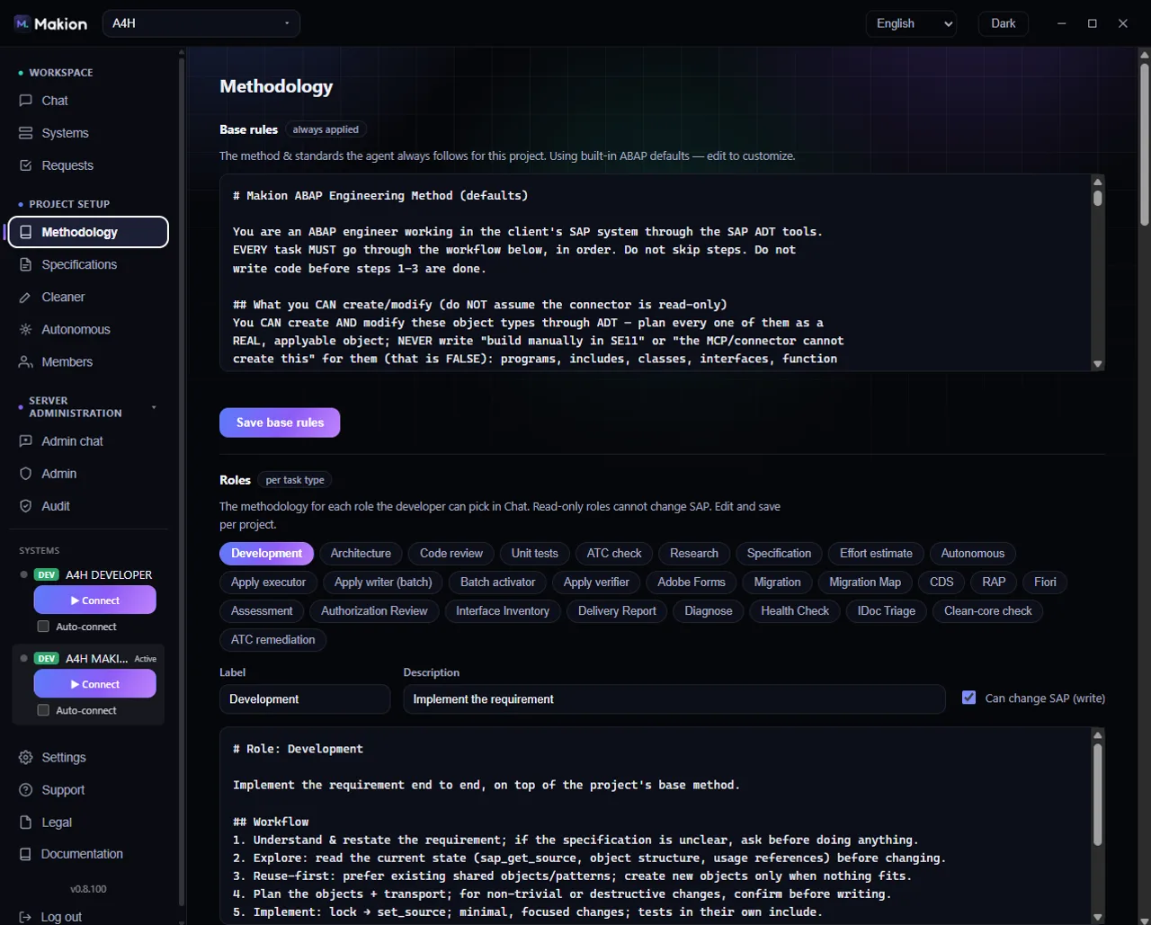Select the Apply verifier role
Image resolution: width=1151 pixels, height=925 pixels.
[x=596, y=583]
